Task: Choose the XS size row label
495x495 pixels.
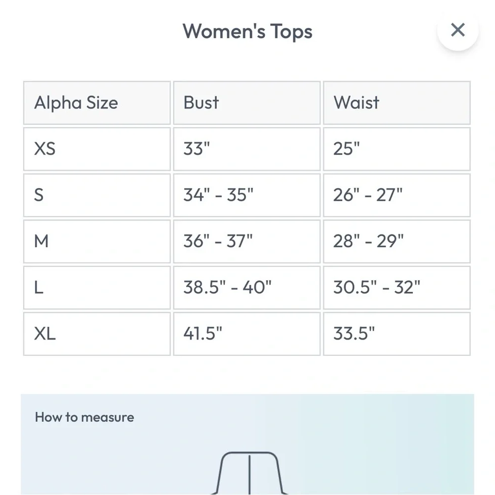Action: 45,149
